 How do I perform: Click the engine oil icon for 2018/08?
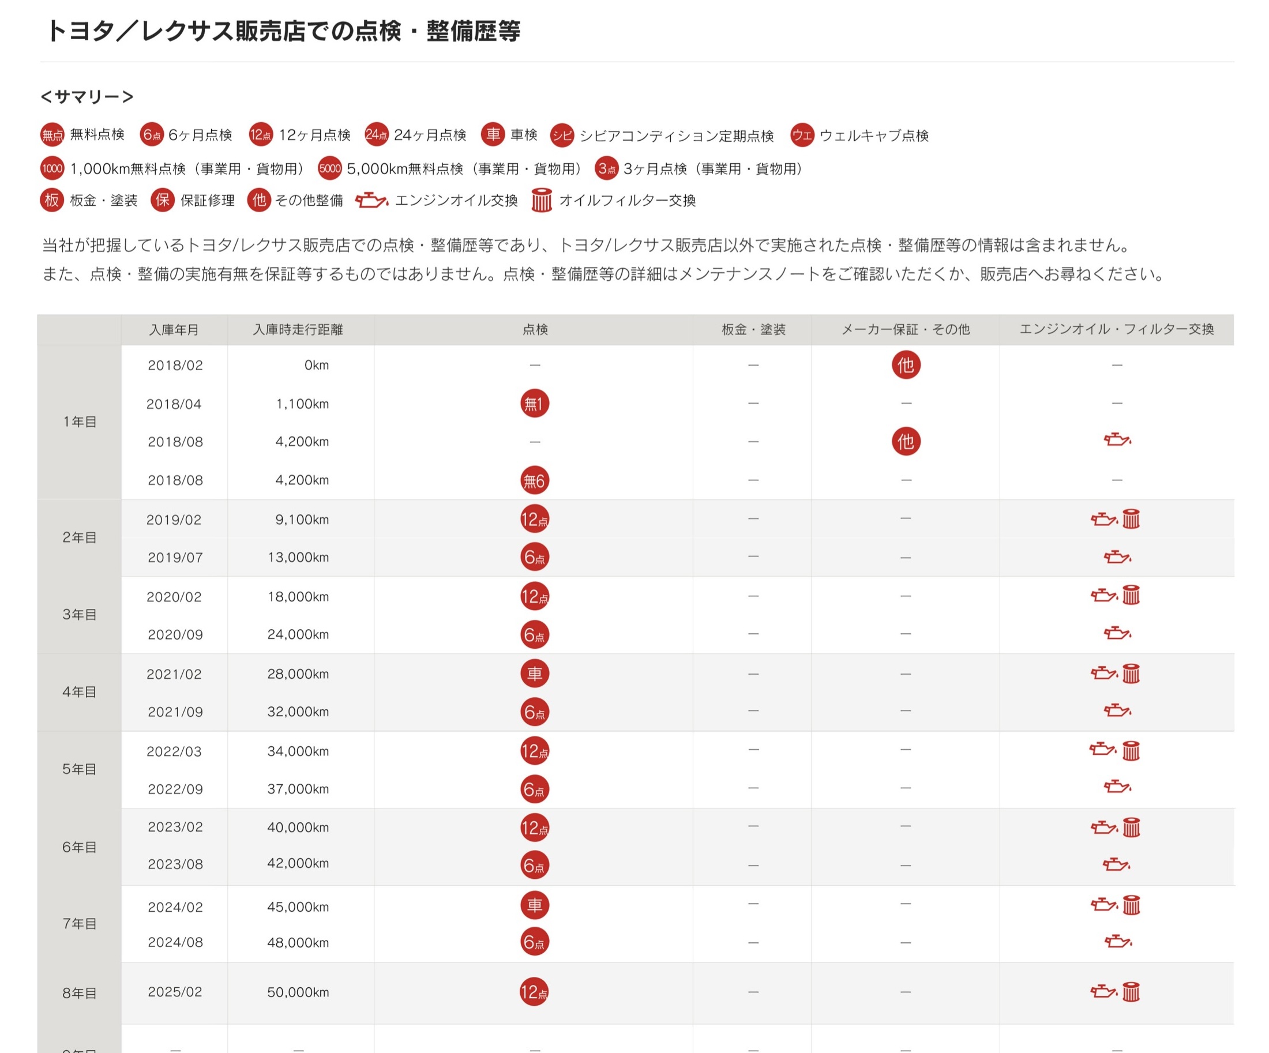tap(1117, 440)
